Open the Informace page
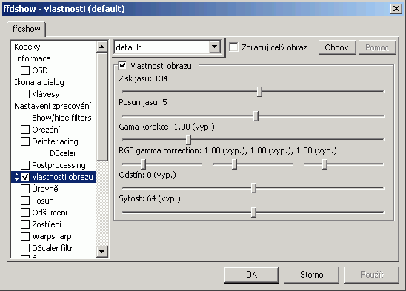The height and width of the screenshot is (291, 406). pos(33,58)
